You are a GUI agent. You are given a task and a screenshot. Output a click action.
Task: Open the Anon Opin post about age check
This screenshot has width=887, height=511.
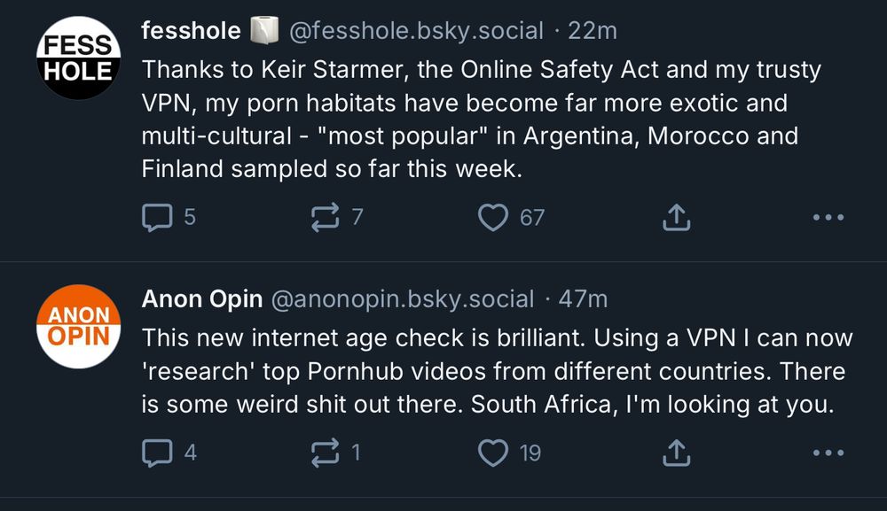pos(497,371)
